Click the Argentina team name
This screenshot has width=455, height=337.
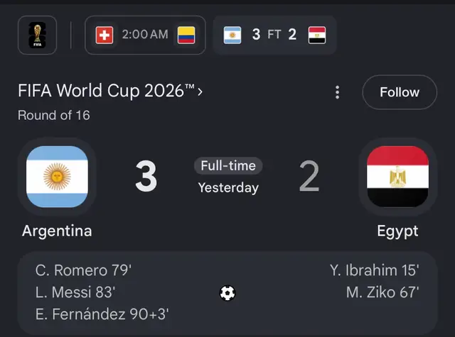pos(57,231)
